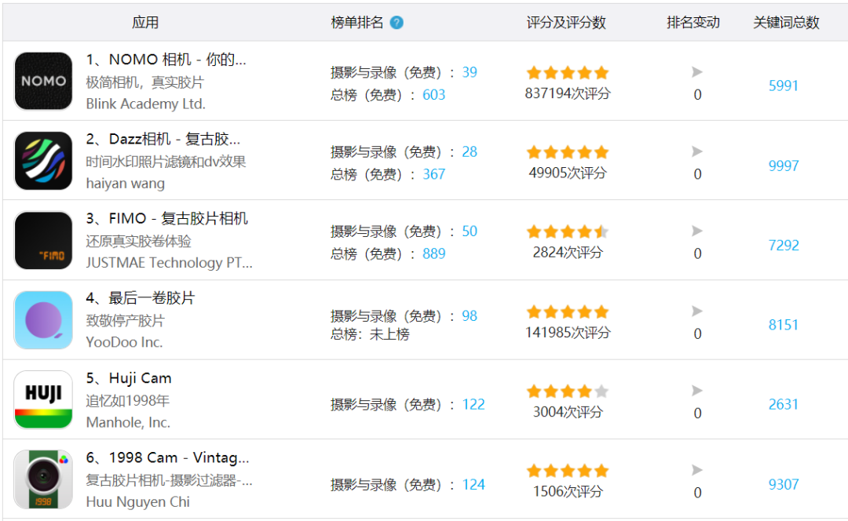Screen dimensions: 848x521
Task: Click Huji Cam's four-star rating
Action: pyautogui.click(x=567, y=391)
